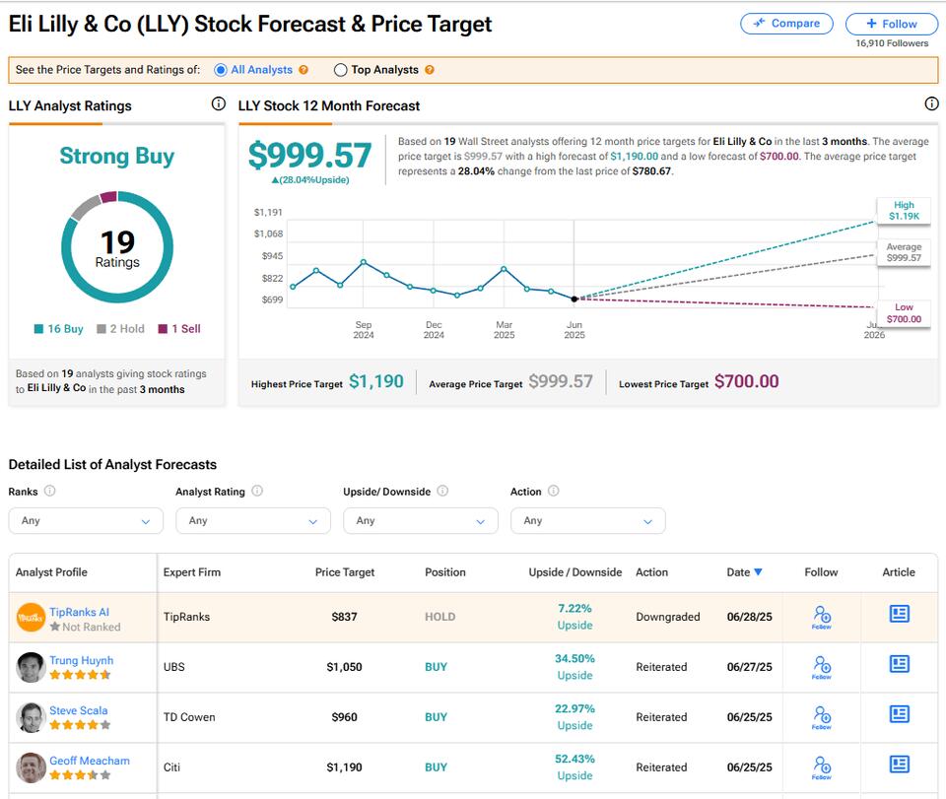This screenshot has width=946, height=799.
Task: Click the $960 price target for TD Cowen
Action: (345, 717)
